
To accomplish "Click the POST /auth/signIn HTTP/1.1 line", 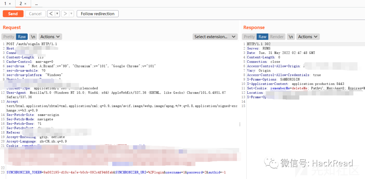I will click(x=32, y=44).
